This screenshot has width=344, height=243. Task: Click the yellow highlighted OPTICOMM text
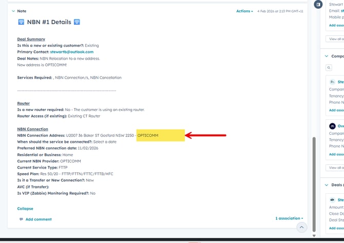pos(160,135)
